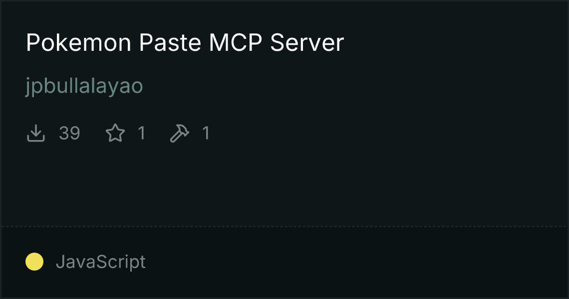View downloads via the tray arrow icon

[x=36, y=133]
